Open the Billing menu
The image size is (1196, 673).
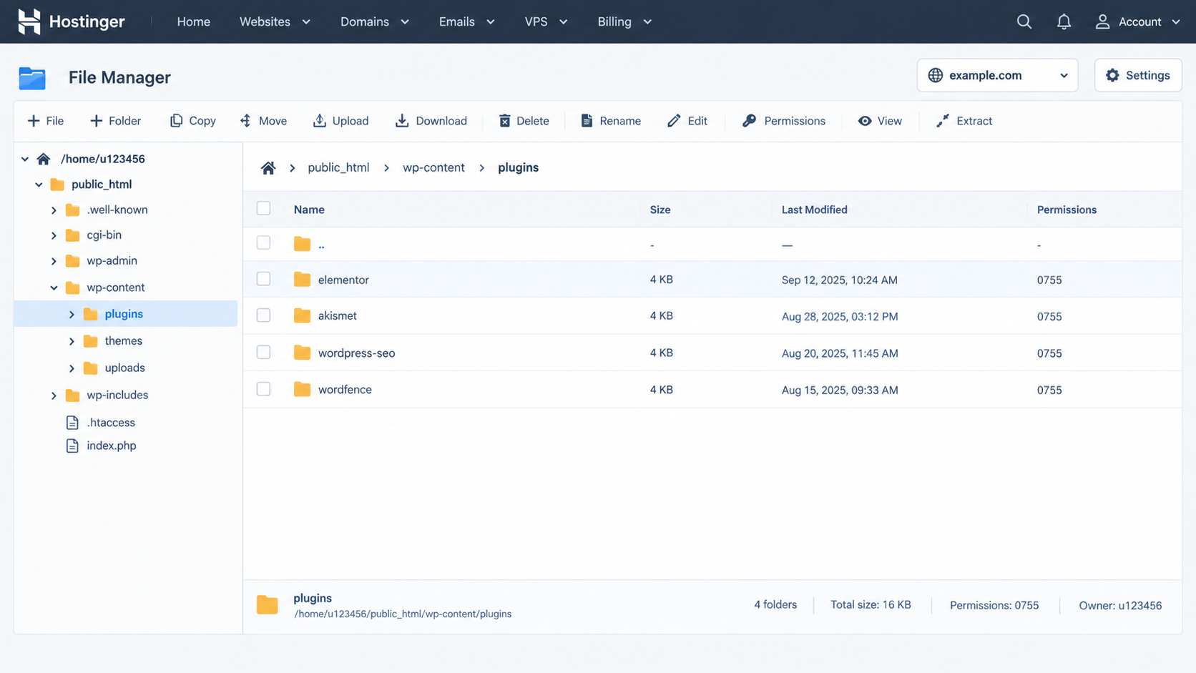[624, 21]
